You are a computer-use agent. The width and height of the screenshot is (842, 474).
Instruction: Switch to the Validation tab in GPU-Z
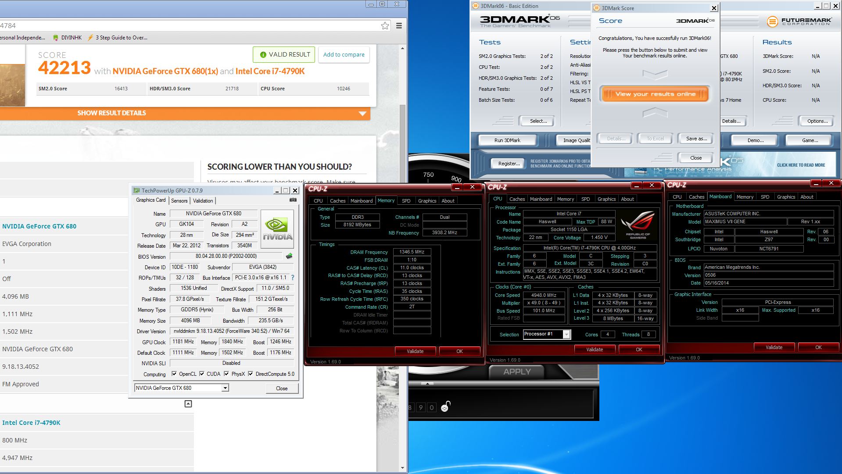pyautogui.click(x=203, y=201)
